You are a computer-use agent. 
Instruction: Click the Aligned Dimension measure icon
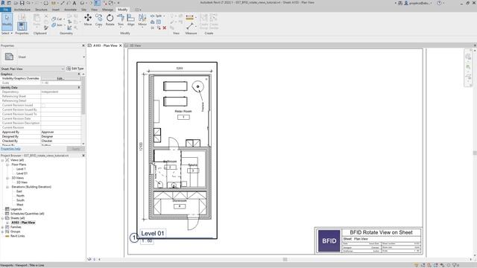(189, 17)
